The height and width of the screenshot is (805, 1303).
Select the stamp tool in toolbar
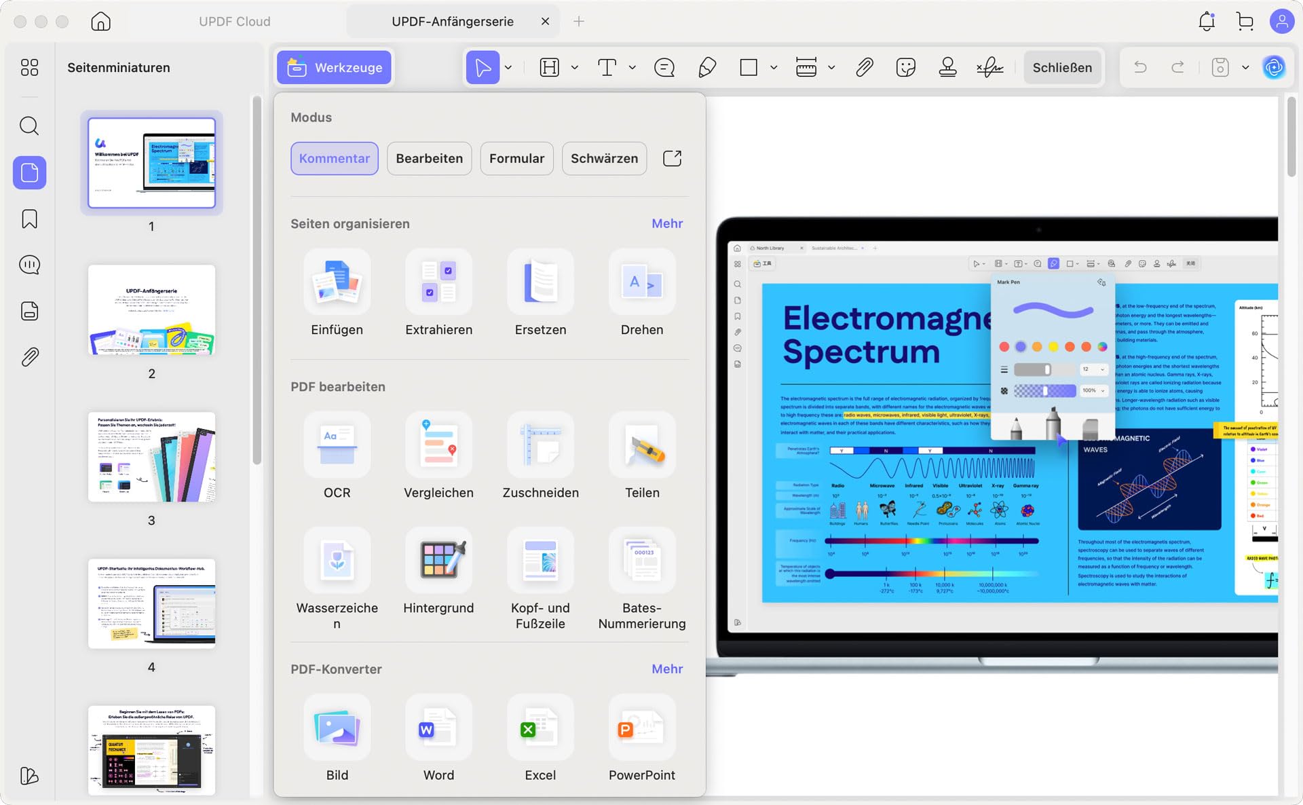coord(947,67)
